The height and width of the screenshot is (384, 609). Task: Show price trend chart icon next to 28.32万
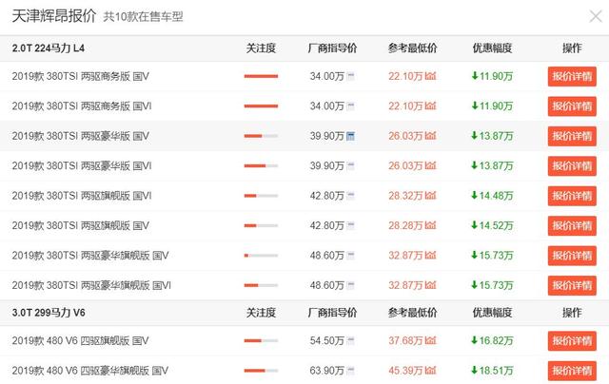[430, 196]
